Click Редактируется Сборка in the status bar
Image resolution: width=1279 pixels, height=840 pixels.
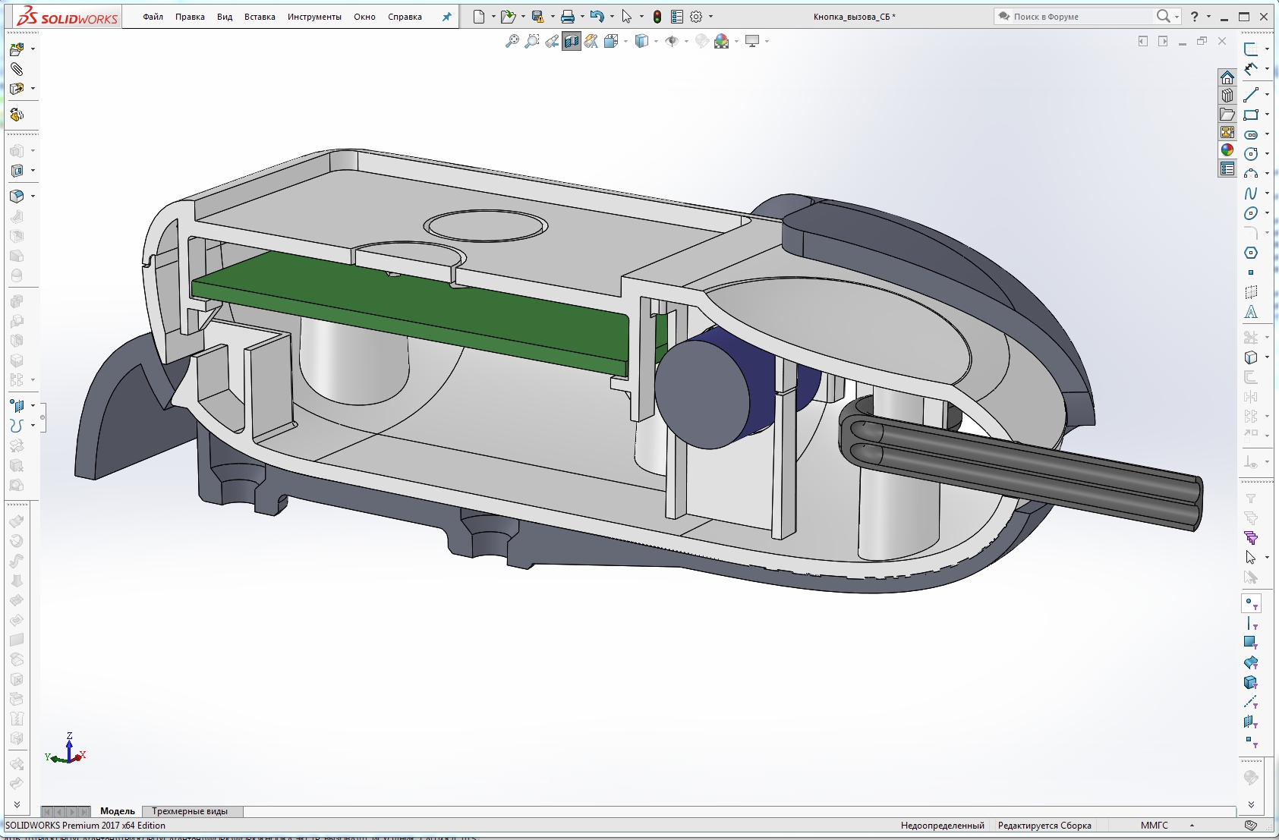[1044, 826]
